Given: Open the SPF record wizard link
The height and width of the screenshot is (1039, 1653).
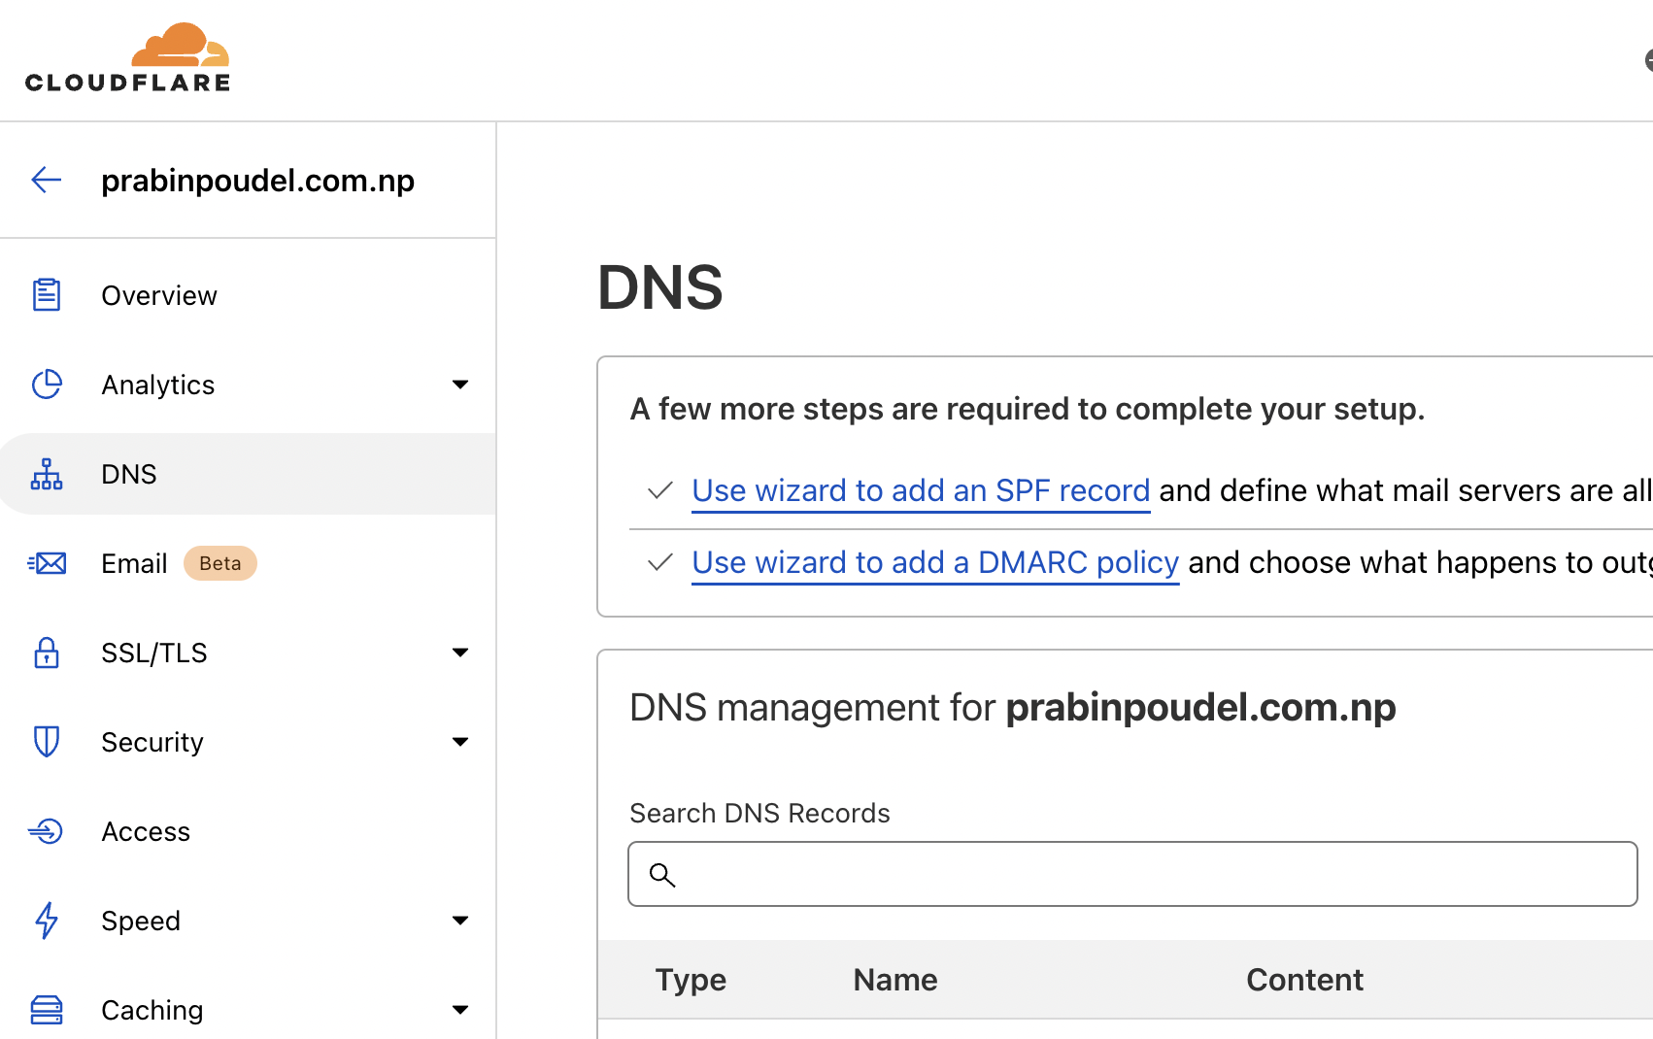Looking at the screenshot, I should (920, 490).
